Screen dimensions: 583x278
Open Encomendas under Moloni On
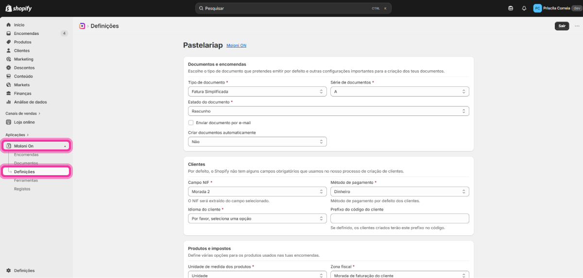(x=26, y=155)
